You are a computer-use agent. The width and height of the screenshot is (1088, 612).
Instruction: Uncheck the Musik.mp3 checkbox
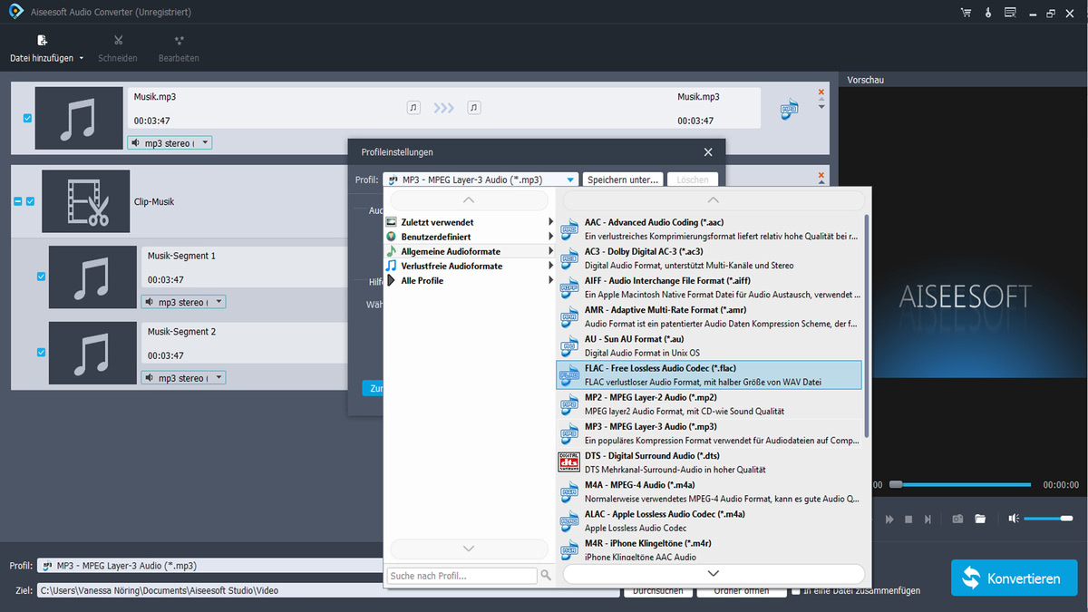click(27, 118)
